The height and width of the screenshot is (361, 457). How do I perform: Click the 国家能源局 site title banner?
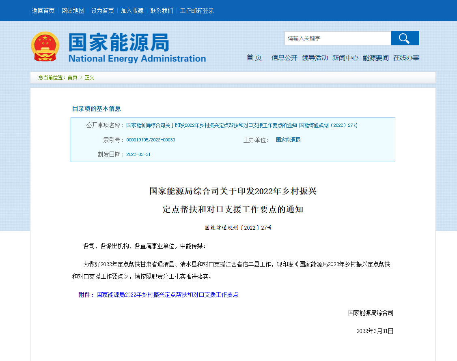(137, 48)
